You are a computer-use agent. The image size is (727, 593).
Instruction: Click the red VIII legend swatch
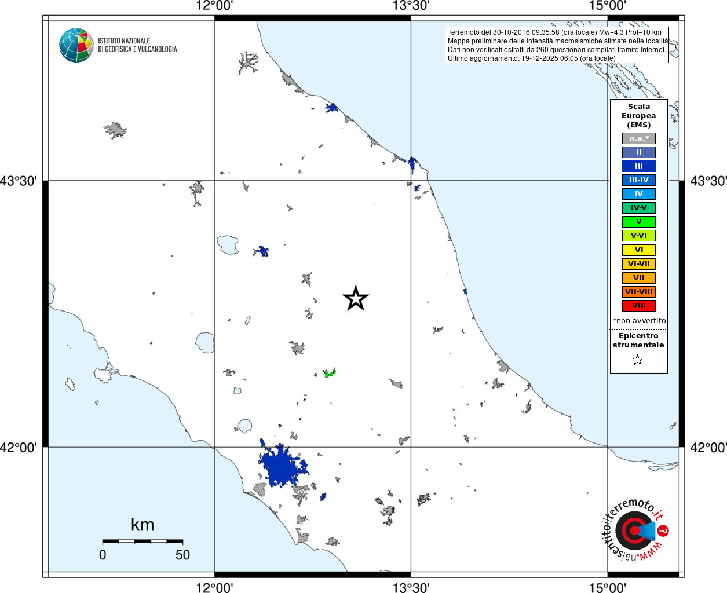(x=639, y=306)
